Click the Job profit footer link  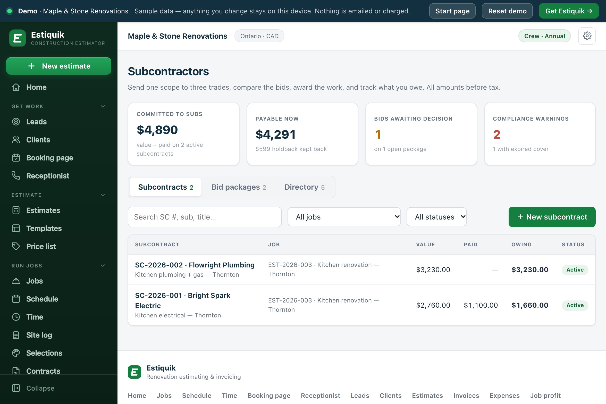[545, 395]
